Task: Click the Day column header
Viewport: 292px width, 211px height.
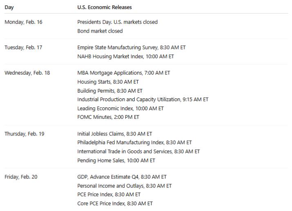Action: [8, 7]
